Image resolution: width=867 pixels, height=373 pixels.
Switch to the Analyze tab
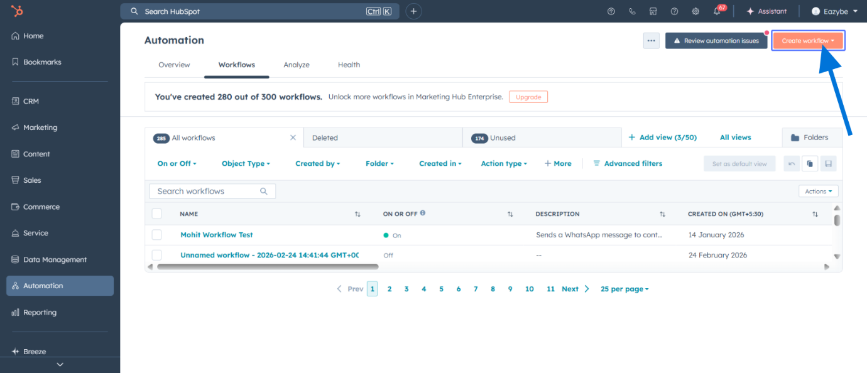pos(296,65)
